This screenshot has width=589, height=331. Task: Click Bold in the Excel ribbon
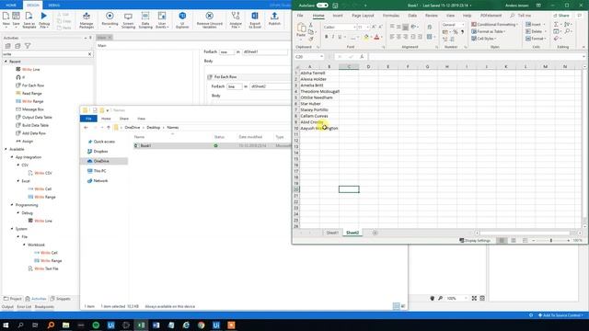point(326,37)
